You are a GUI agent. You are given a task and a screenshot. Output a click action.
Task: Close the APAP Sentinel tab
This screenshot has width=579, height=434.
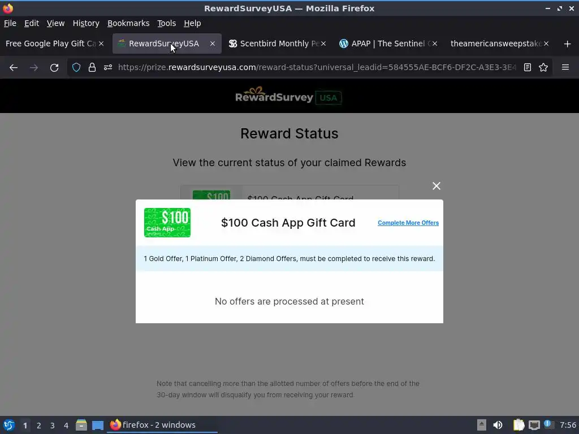point(435,44)
